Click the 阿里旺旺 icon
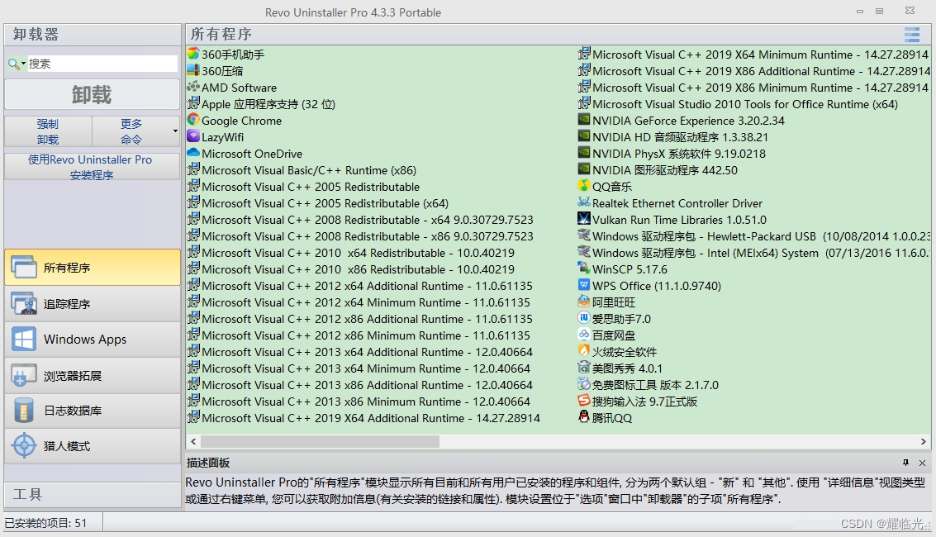Screen dimensions: 936x537 [584, 302]
